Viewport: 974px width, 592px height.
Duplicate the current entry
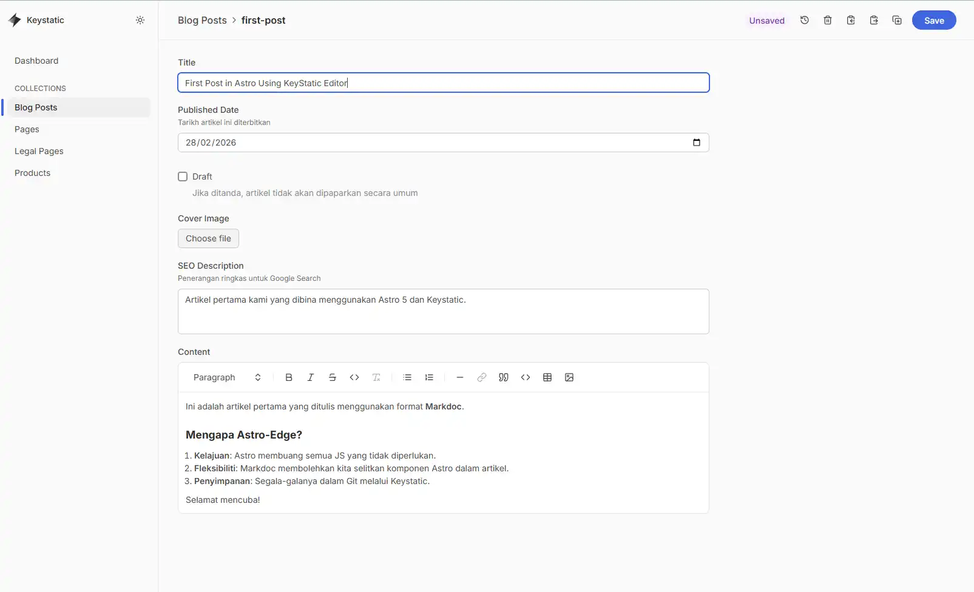click(897, 20)
